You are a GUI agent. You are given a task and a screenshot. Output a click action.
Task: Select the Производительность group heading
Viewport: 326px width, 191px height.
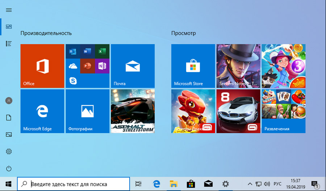pyautogui.click(x=46, y=33)
